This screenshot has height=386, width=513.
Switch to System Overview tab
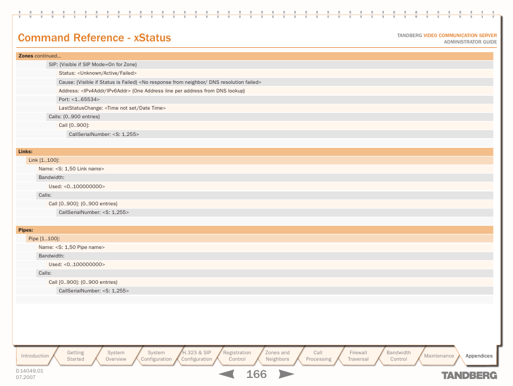pos(116,355)
